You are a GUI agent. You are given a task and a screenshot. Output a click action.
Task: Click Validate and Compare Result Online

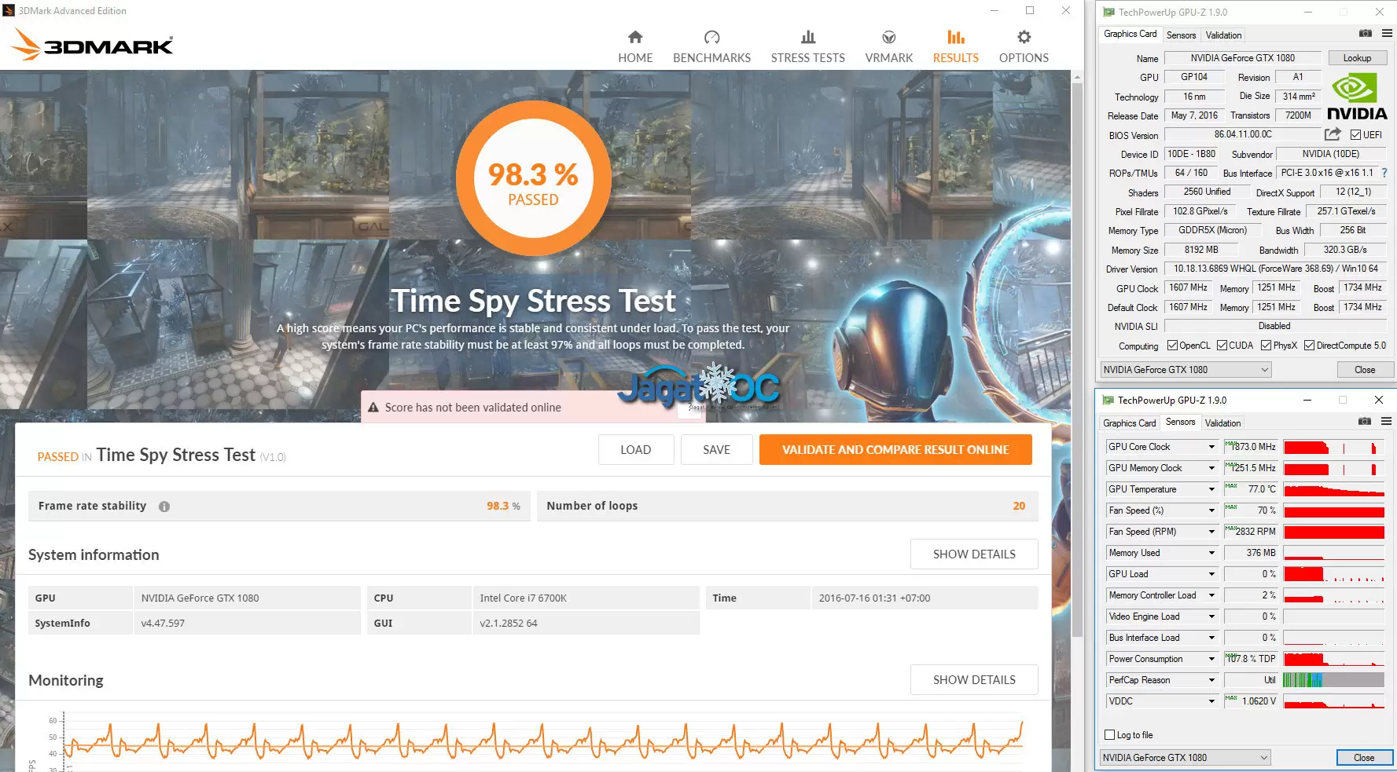pos(895,450)
